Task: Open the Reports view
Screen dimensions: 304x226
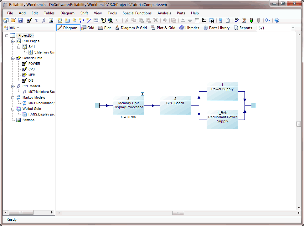Action: 244,28
